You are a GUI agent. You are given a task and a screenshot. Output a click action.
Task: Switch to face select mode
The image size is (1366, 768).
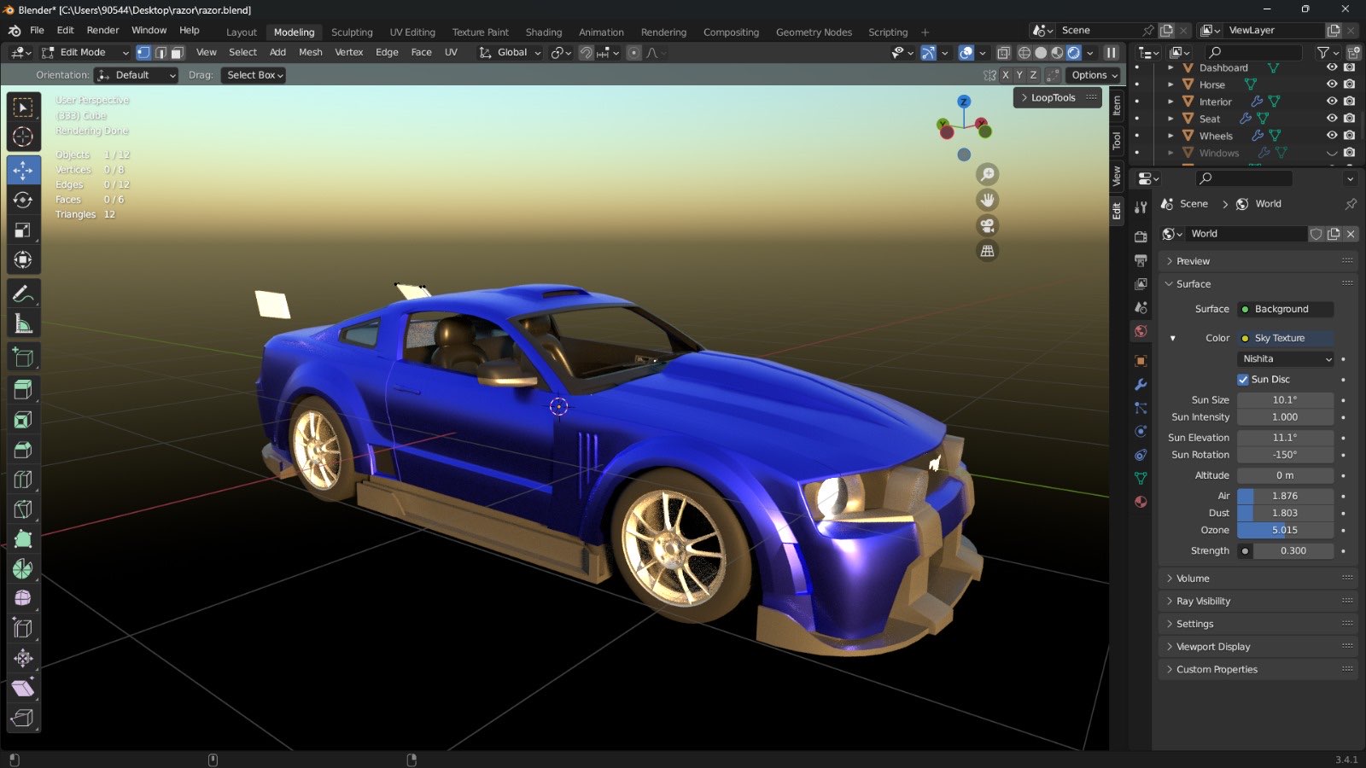click(x=177, y=53)
